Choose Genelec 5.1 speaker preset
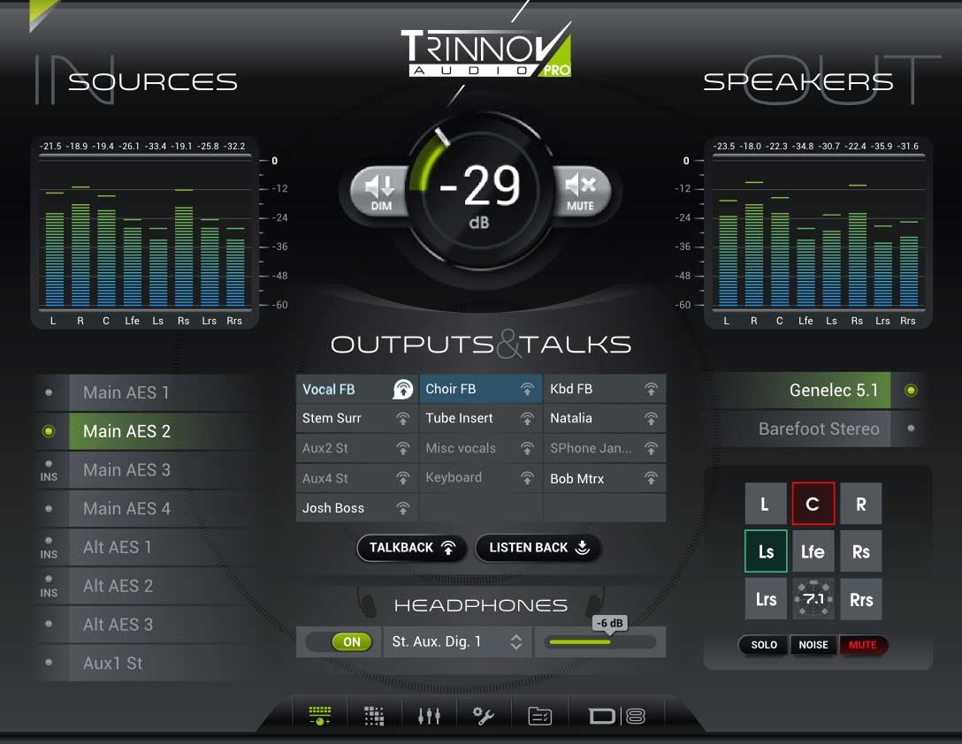This screenshot has height=744, width=962. (803, 390)
